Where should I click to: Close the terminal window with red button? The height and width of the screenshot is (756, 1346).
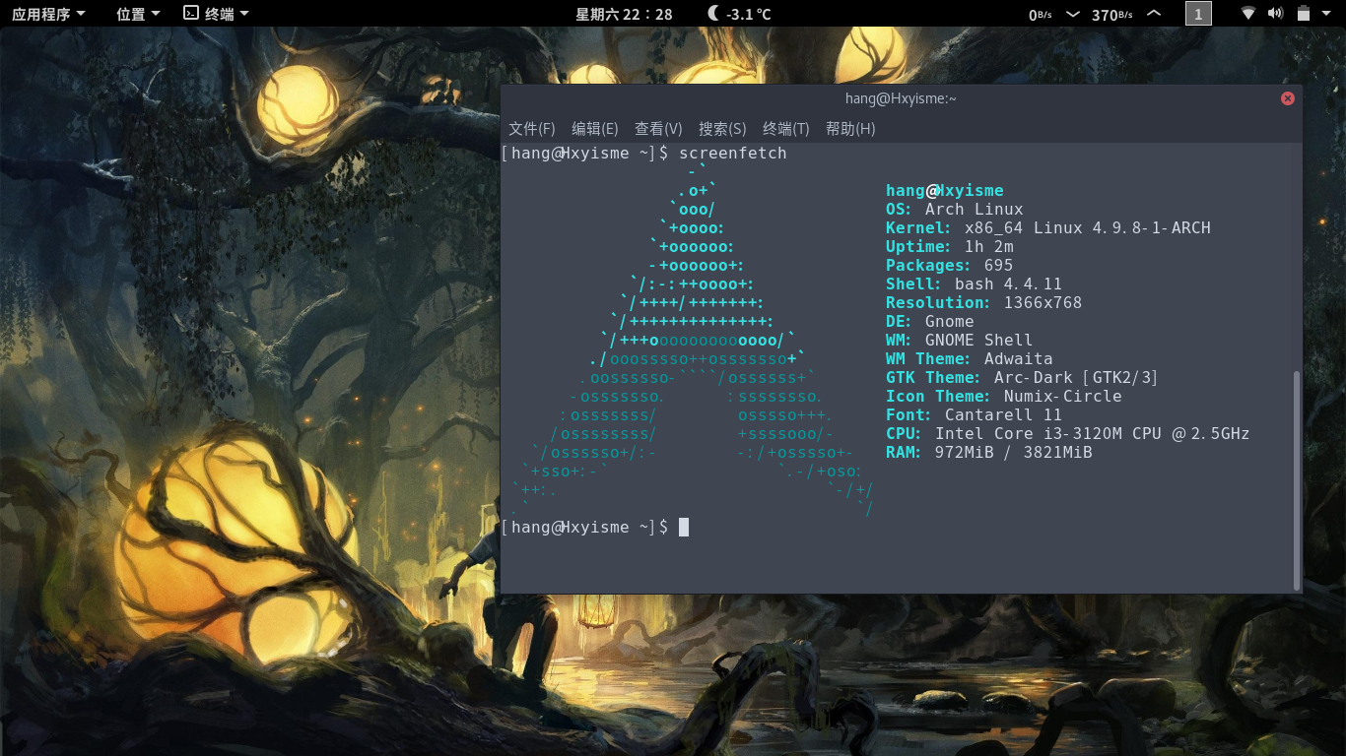click(1287, 98)
